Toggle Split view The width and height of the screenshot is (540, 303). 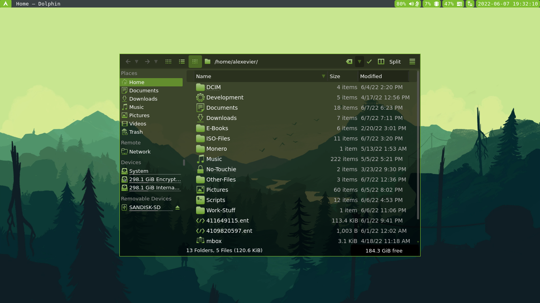[x=389, y=62]
